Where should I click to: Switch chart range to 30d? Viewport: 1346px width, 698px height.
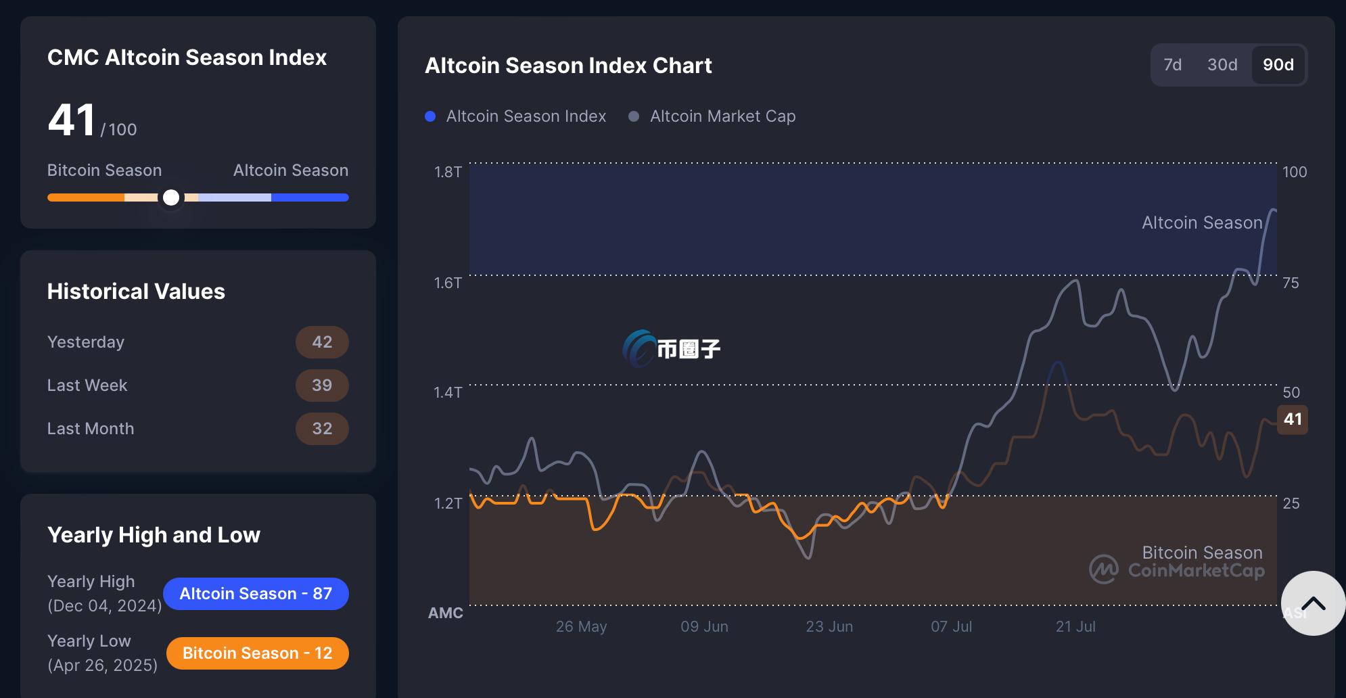point(1222,65)
